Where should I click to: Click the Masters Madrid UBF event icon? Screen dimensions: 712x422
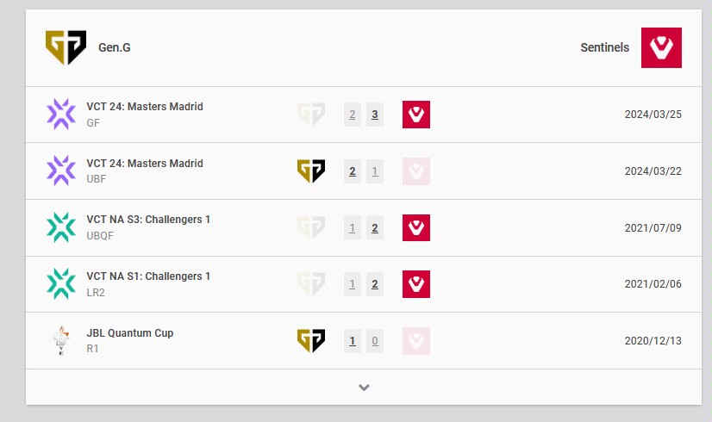click(x=61, y=171)
